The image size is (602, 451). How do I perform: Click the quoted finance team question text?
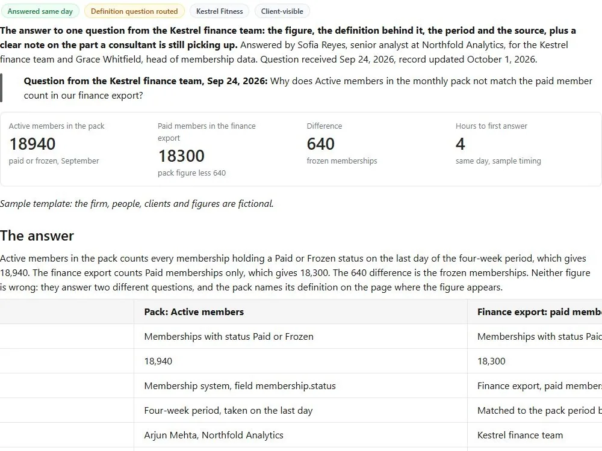308,88
